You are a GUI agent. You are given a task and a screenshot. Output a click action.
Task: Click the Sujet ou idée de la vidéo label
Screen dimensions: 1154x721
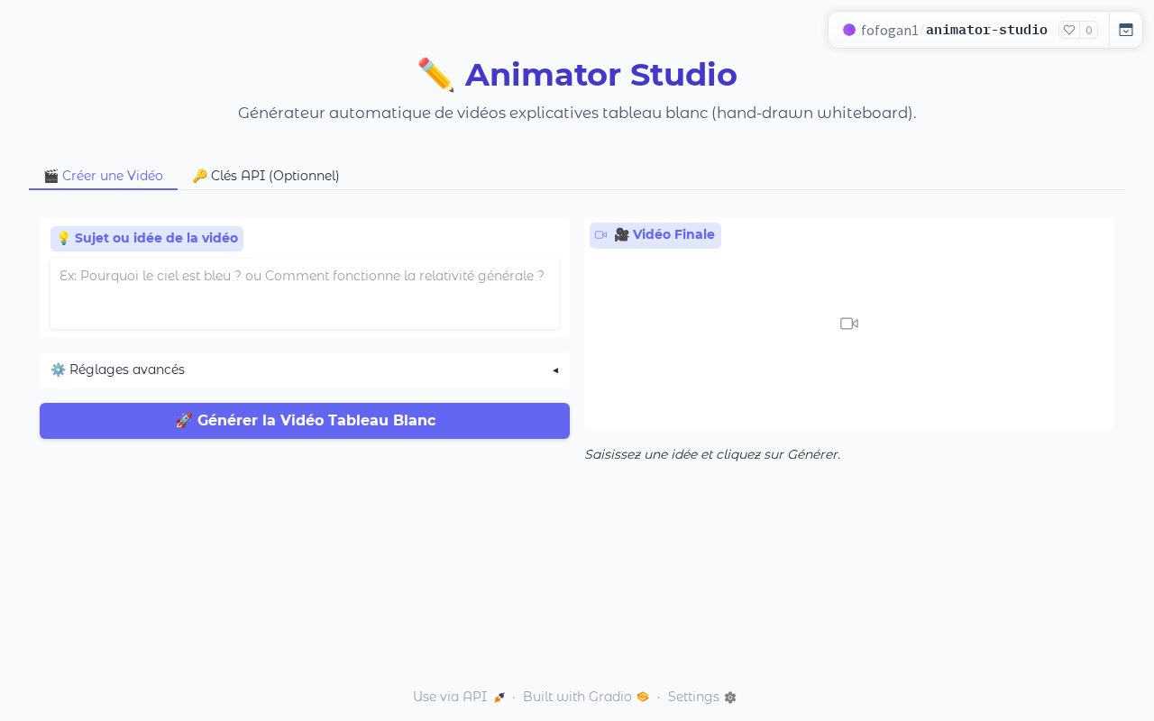point(147,239)
